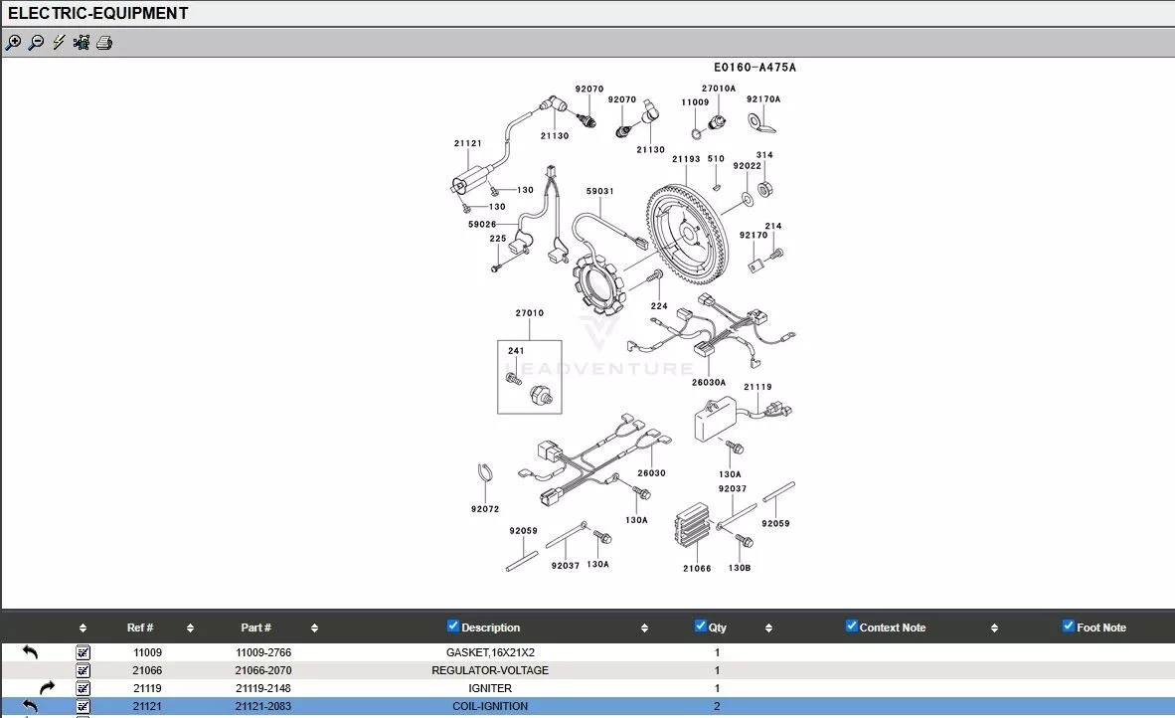Toggle the Qty column checkbox

tap(701, 627)
